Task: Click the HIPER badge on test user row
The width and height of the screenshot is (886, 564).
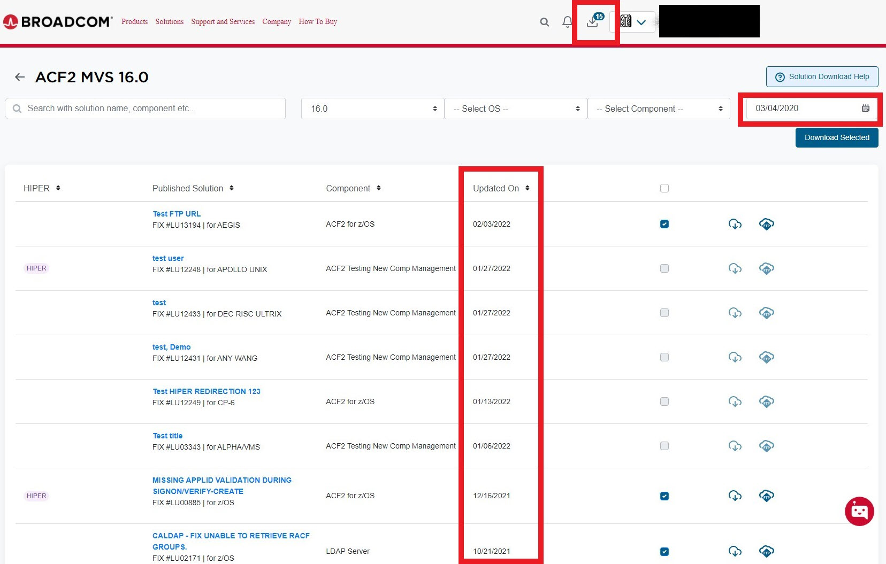Action: [36, 268]
